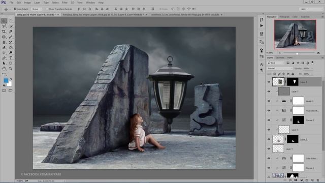Hide the Hue/Saturation adjustment layer
The image size is (325, 183).
[x=269, y=111]
